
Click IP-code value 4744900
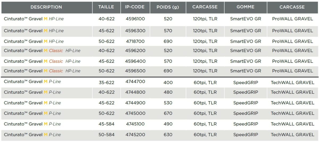(135, 103)
